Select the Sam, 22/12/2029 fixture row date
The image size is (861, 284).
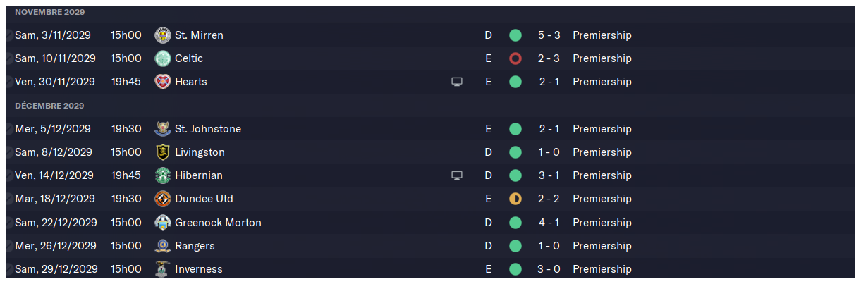[56, 223]
